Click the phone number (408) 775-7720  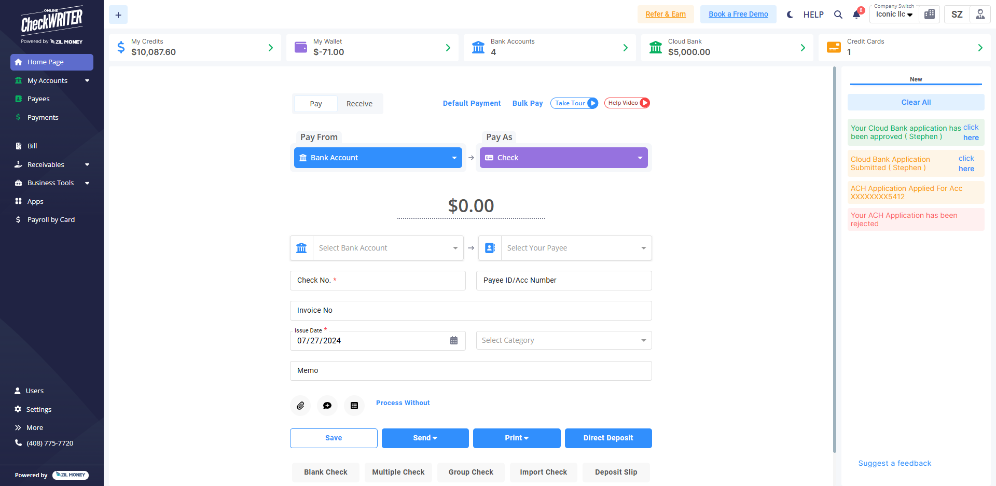coord(50,443)
